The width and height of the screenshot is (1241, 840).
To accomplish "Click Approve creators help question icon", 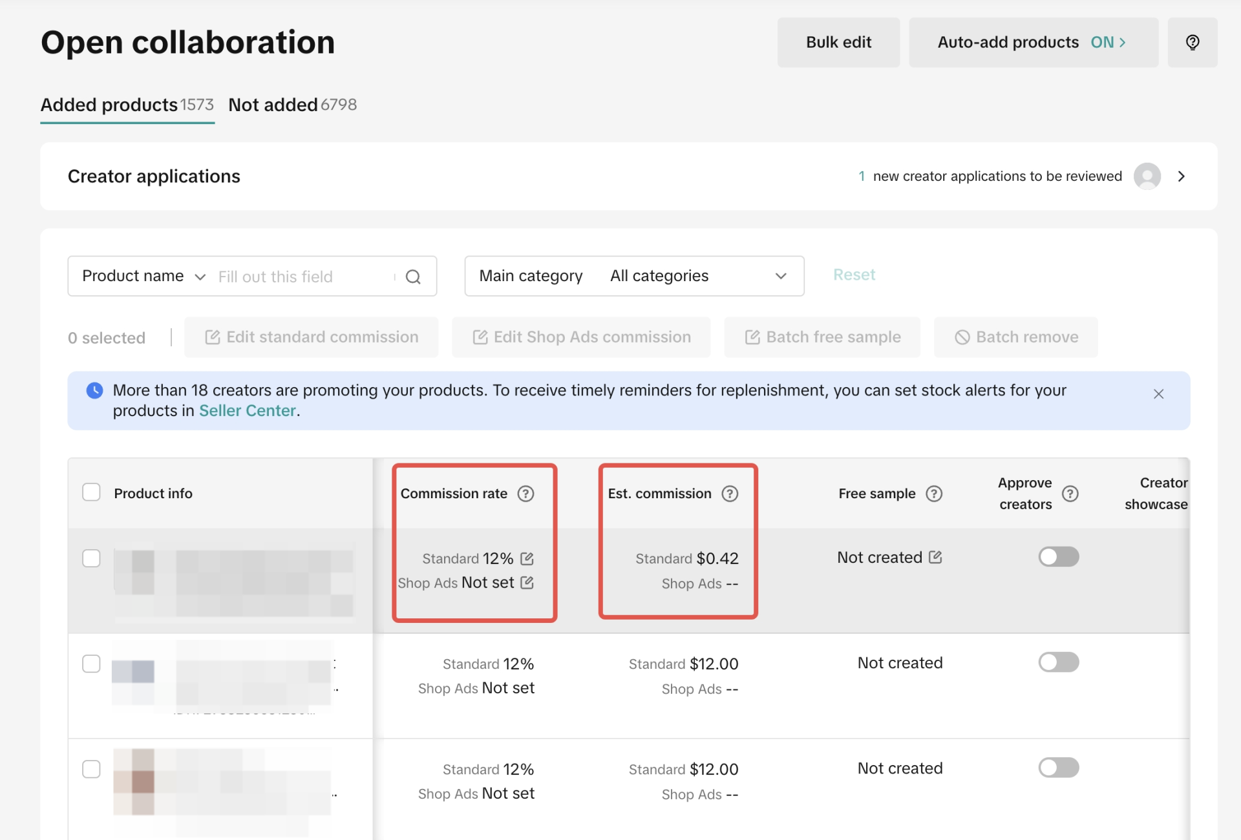I will (x=1070, y=494).
